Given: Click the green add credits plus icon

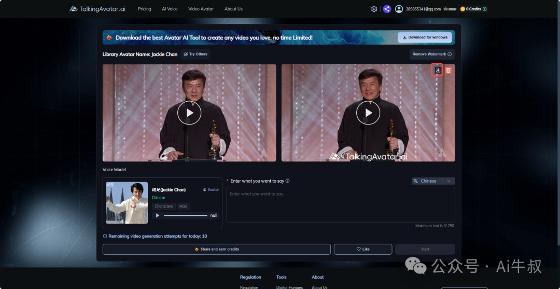Looking at the screenshot, I should 485,9.
